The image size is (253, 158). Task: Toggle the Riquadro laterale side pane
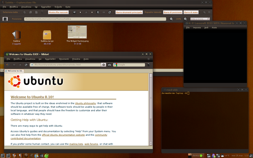coord(153,12)
